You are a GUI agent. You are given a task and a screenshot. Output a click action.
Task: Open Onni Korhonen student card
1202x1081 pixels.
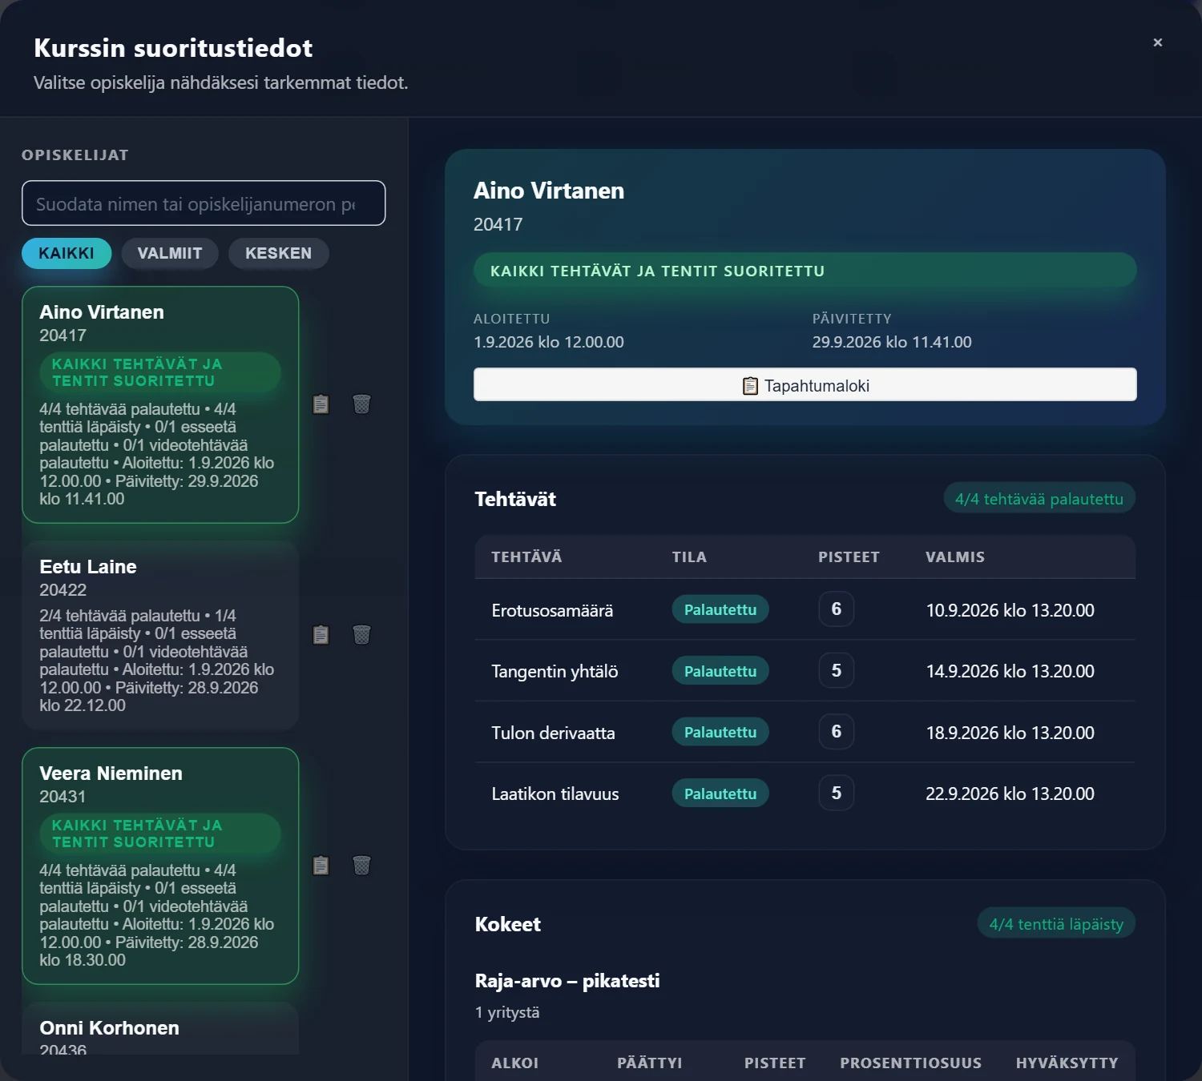point(160,1029)
